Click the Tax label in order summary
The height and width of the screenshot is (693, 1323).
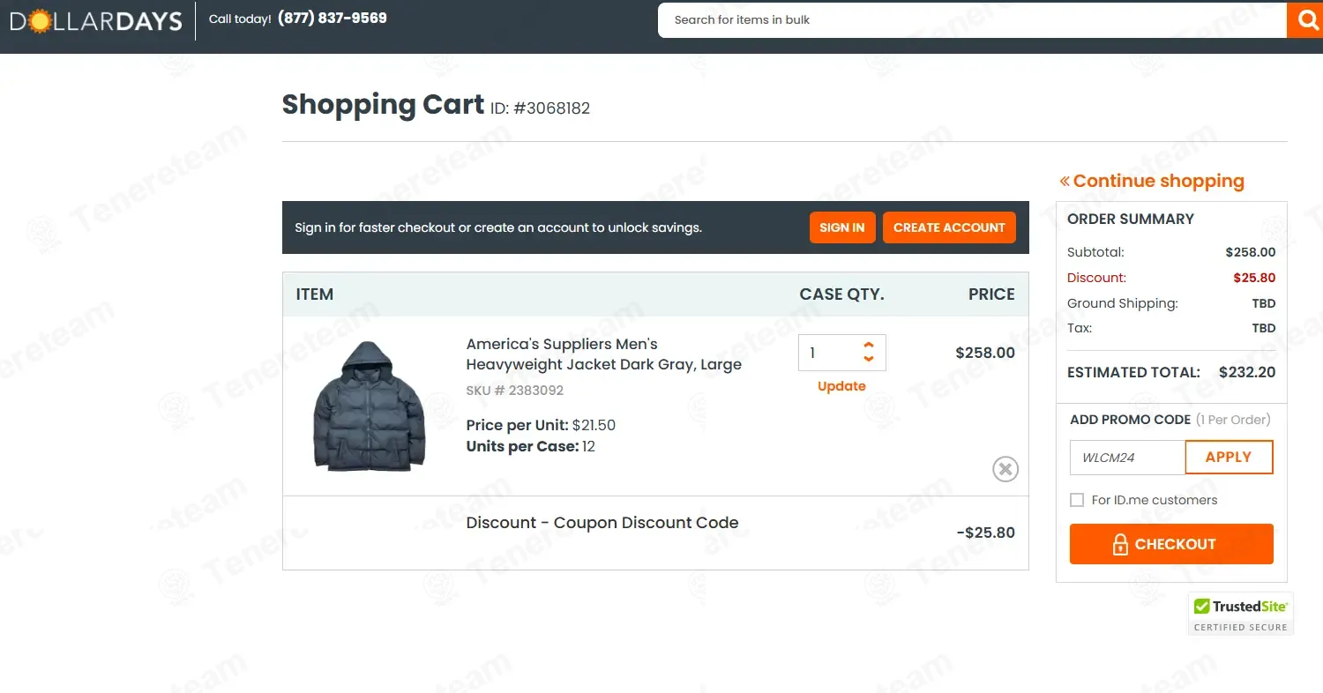(x=1080, y=328)
